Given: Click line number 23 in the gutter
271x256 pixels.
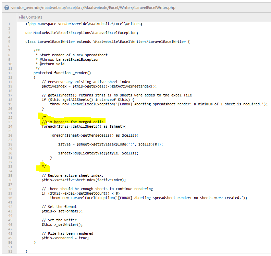Looking at the screenshot, I should coord(10,122).
